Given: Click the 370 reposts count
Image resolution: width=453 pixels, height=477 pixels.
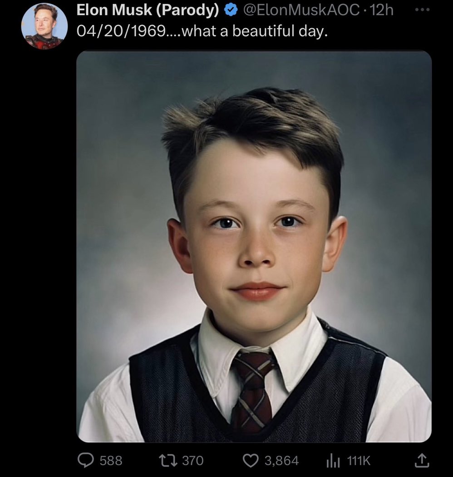Looking at the screenshot, I should click(x=193, y=461).
